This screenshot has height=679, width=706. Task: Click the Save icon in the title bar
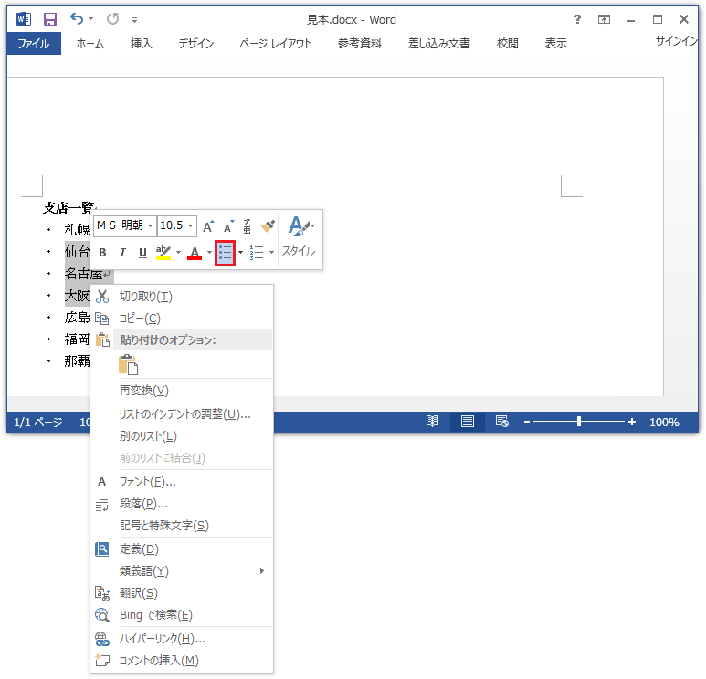click(x=49, y=18)
